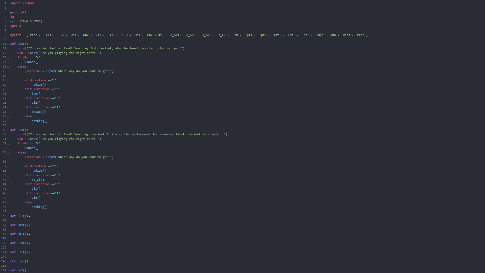Collapse the def Cl2() function fold arrow

click(x=8, y=130)
